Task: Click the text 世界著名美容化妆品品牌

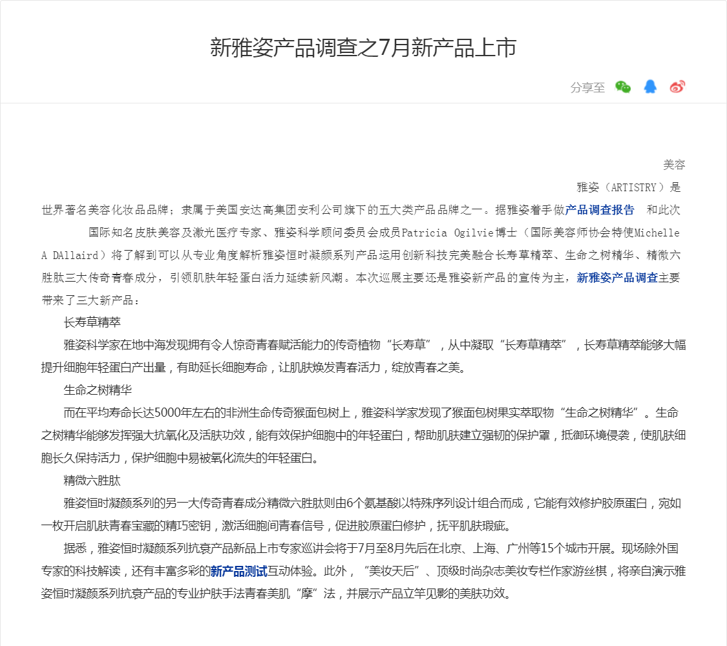Action: click(x=105, y=210)
